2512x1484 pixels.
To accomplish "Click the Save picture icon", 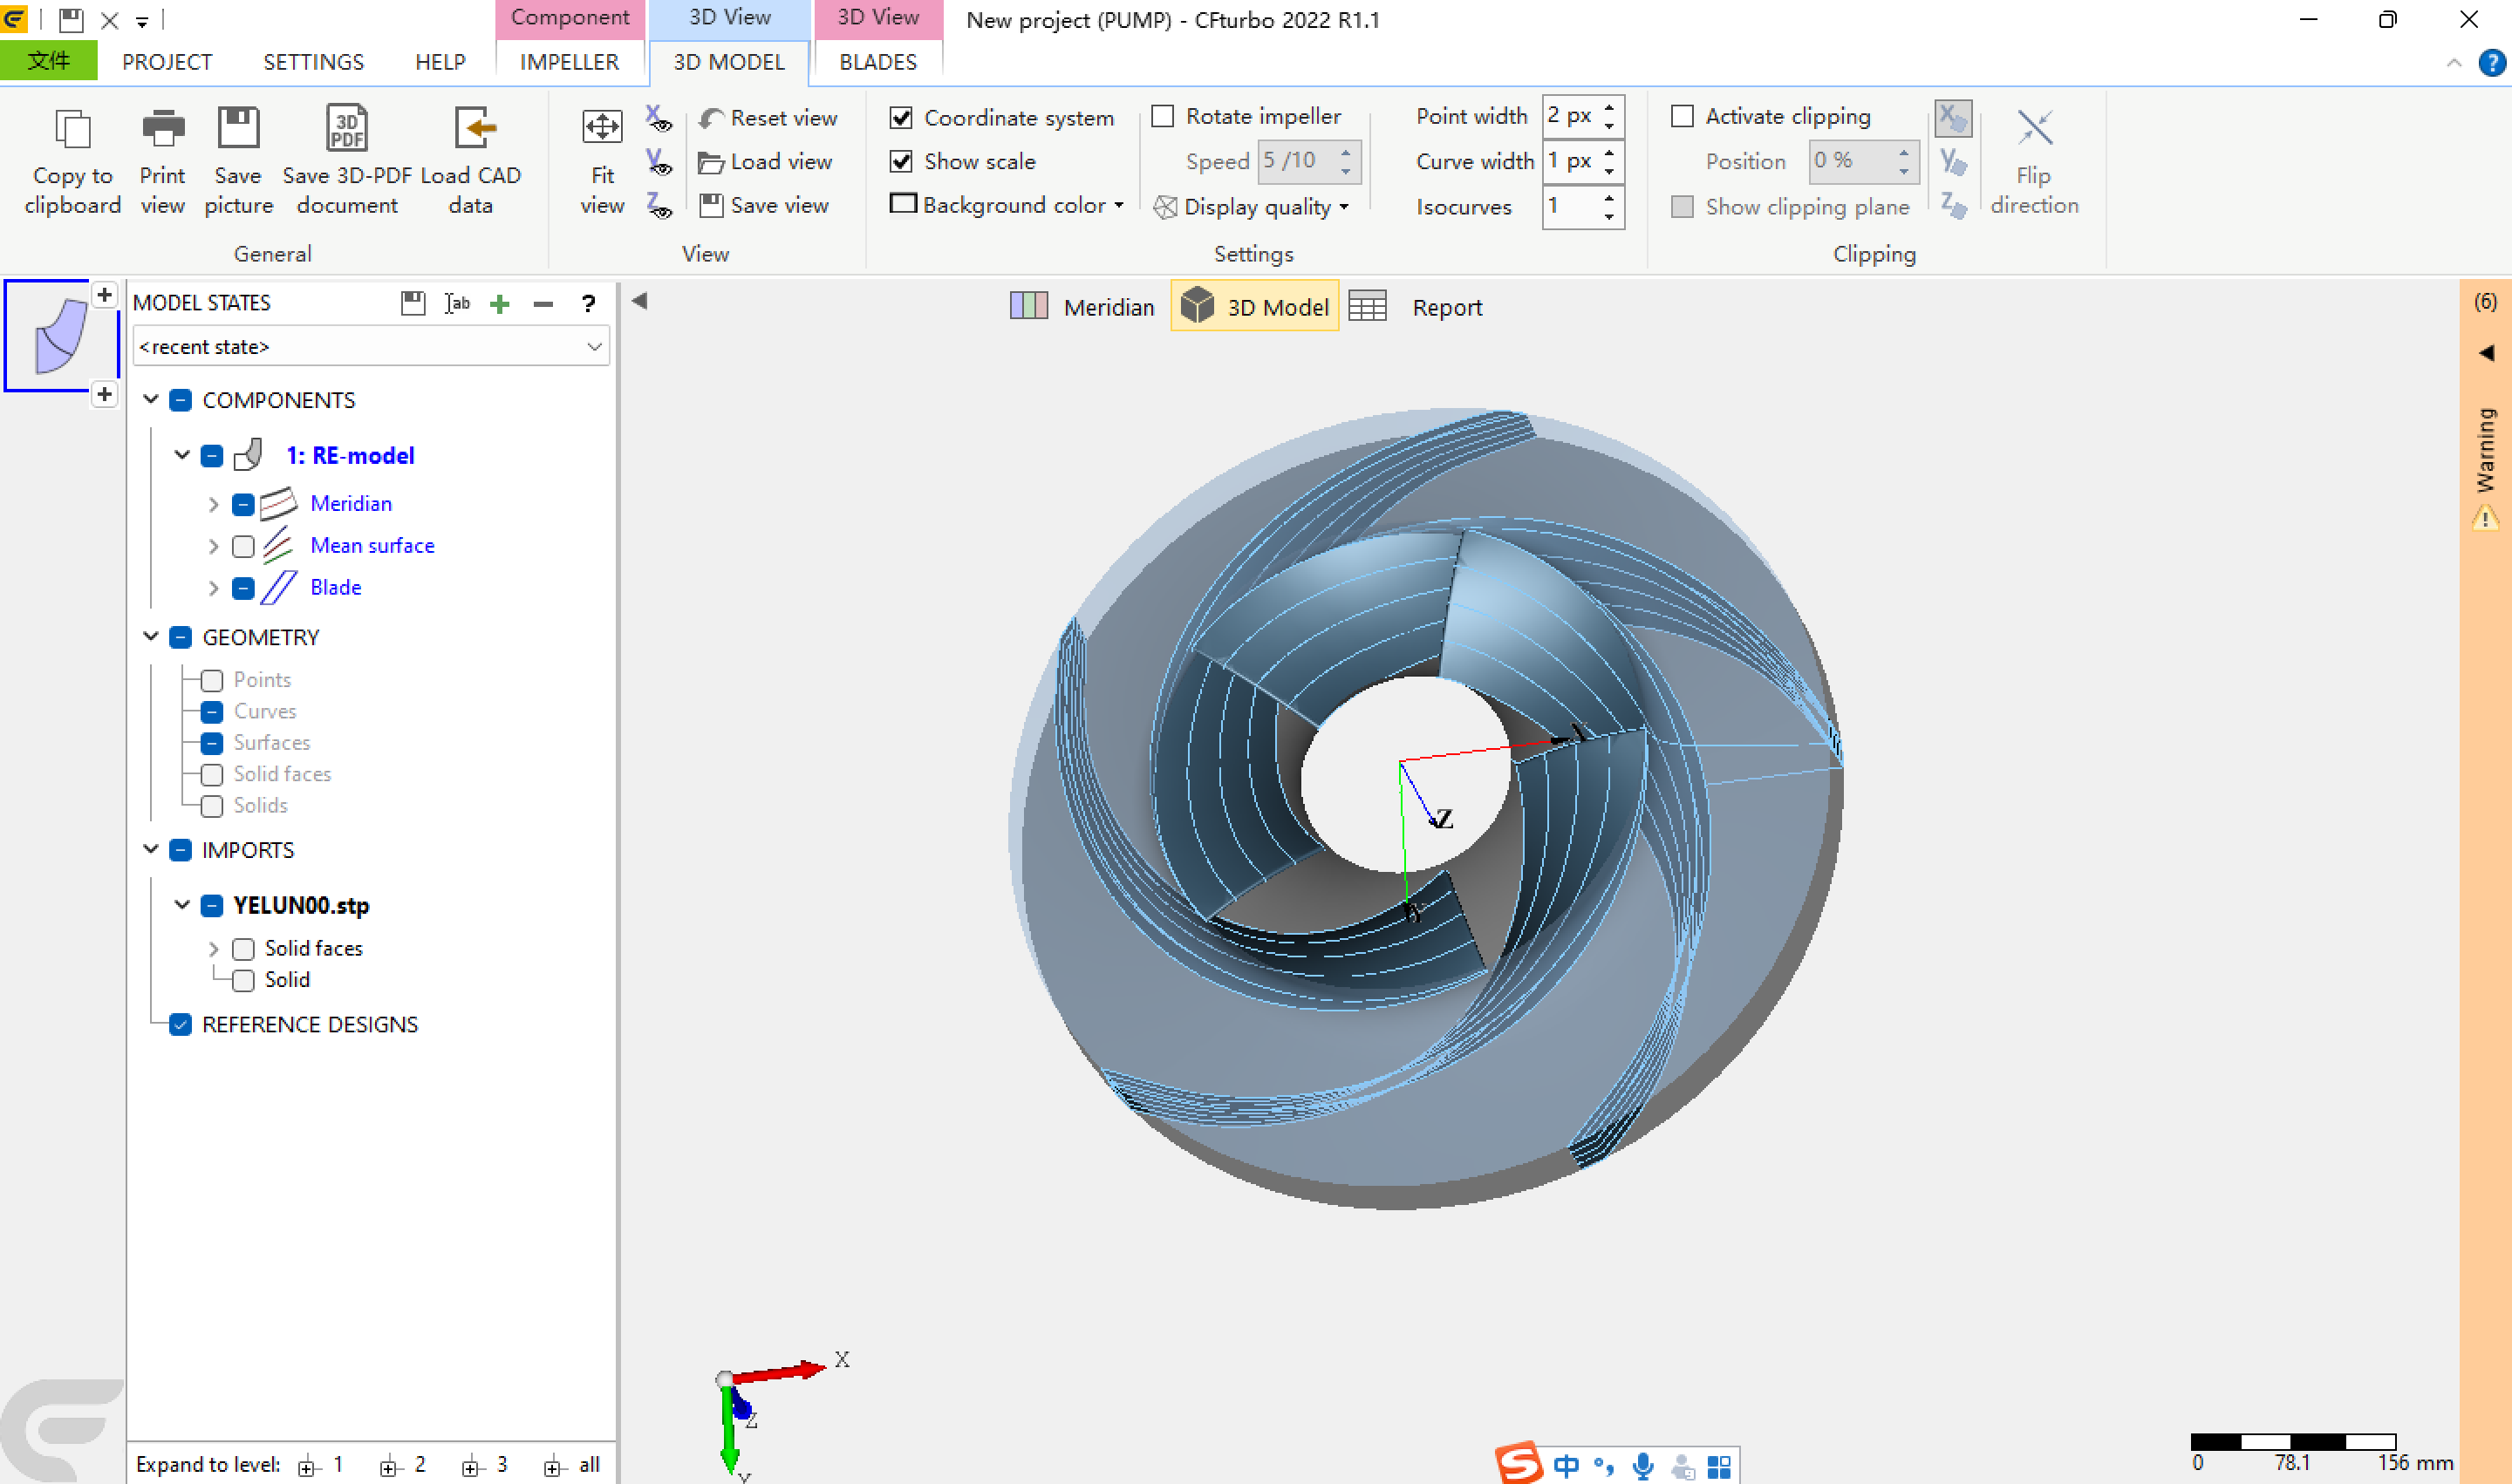I will [238, 130].
